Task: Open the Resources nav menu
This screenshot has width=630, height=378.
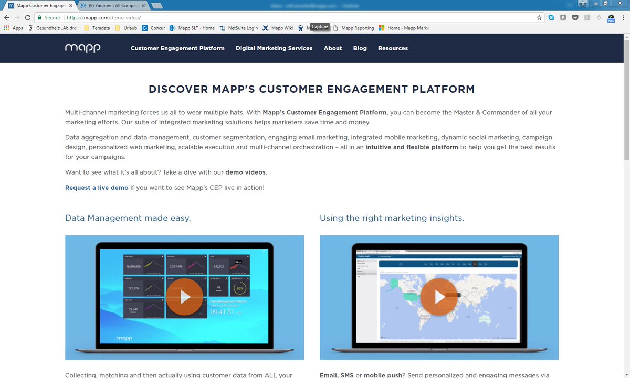Action: (x=393, y=48)
